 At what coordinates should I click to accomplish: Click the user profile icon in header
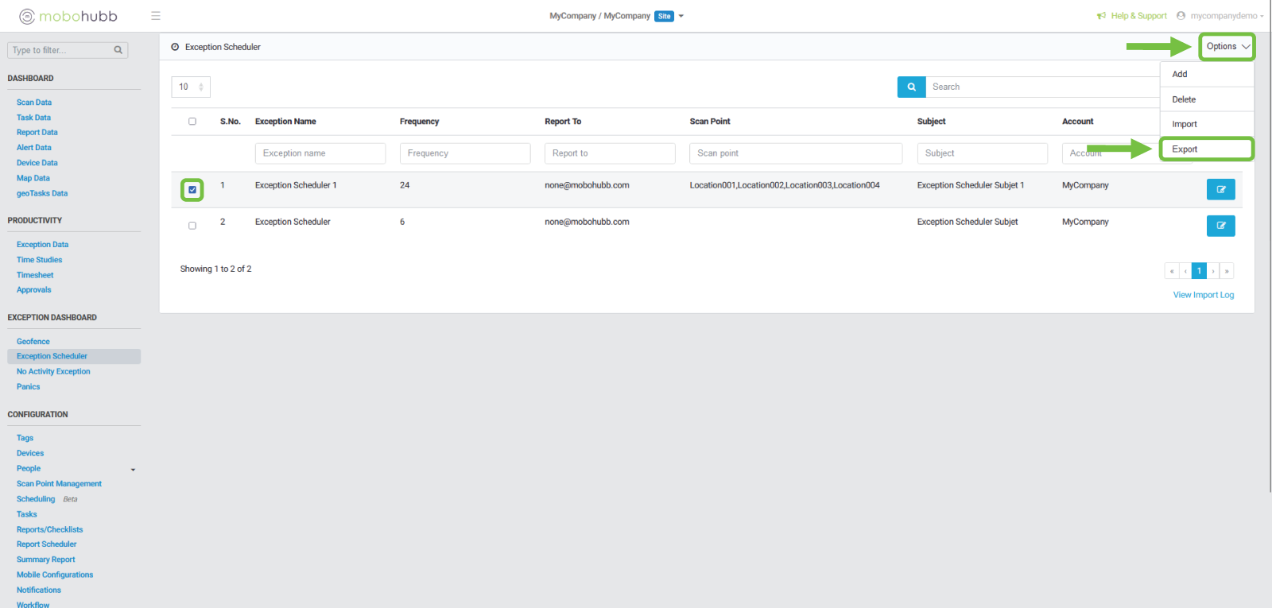[1181, 16]
